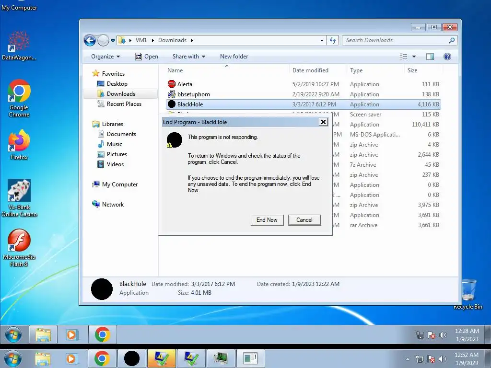The width and height of the screenshot is (491, 368).
Task: Click Cancel in the End Program dialog
Action: point(304,219)
